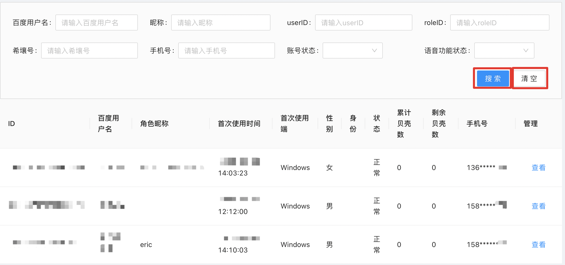This screenshot has height=265, width=565.
Task: Click the 手机号 search input
Action: point(226,51)
